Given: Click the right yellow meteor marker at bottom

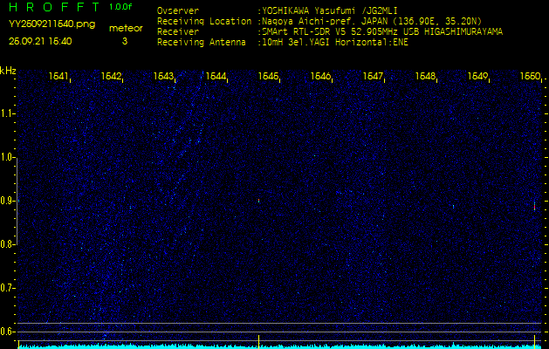Looking at the screenshot, I should [534, 339].
